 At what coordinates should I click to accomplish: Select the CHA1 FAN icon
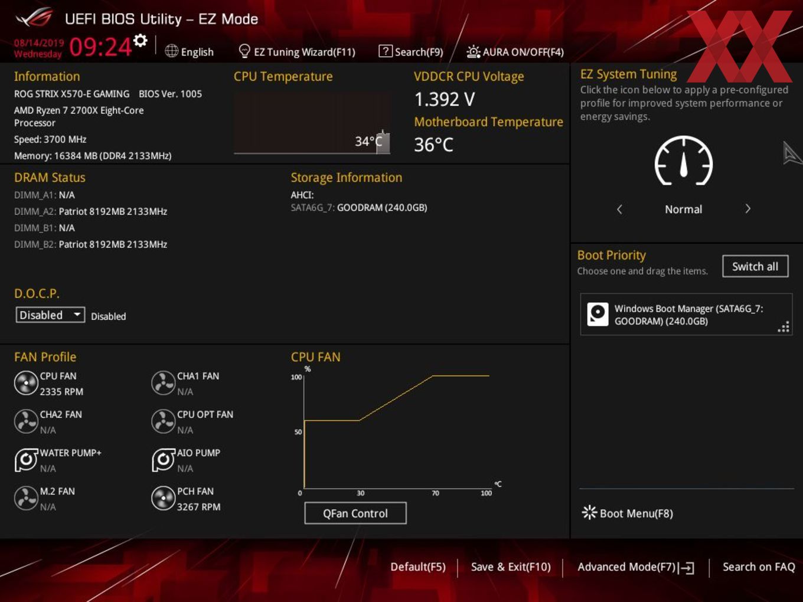pos(163,383)
